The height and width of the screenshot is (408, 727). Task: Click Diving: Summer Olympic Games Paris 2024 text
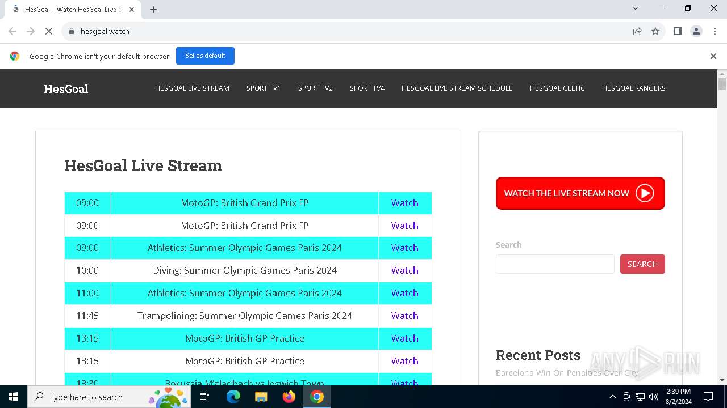pos(245,270)
